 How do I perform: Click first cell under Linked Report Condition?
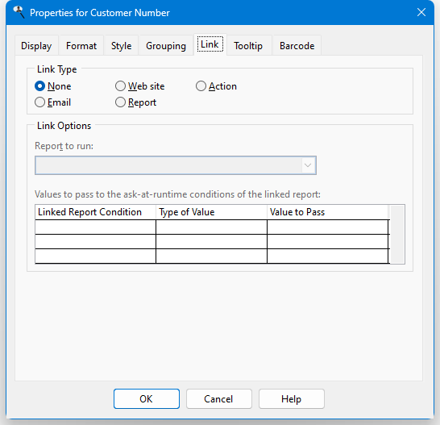tap(95, 227)
